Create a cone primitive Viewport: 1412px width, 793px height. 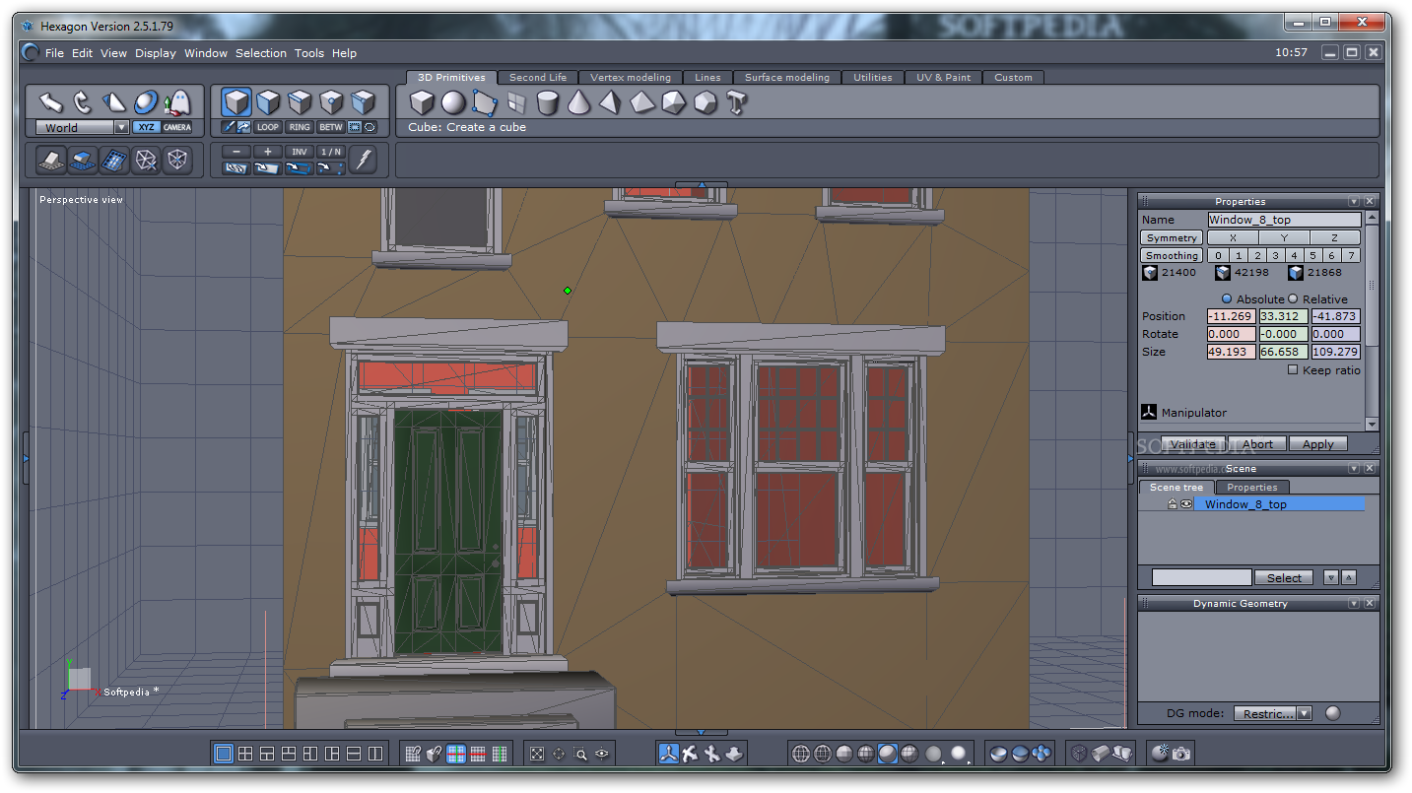pyautogui.click(x=579, y=102)
